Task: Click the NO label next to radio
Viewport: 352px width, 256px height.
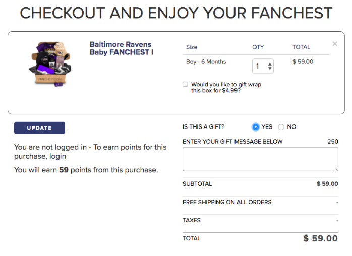Action: click(x=291, y=127)
